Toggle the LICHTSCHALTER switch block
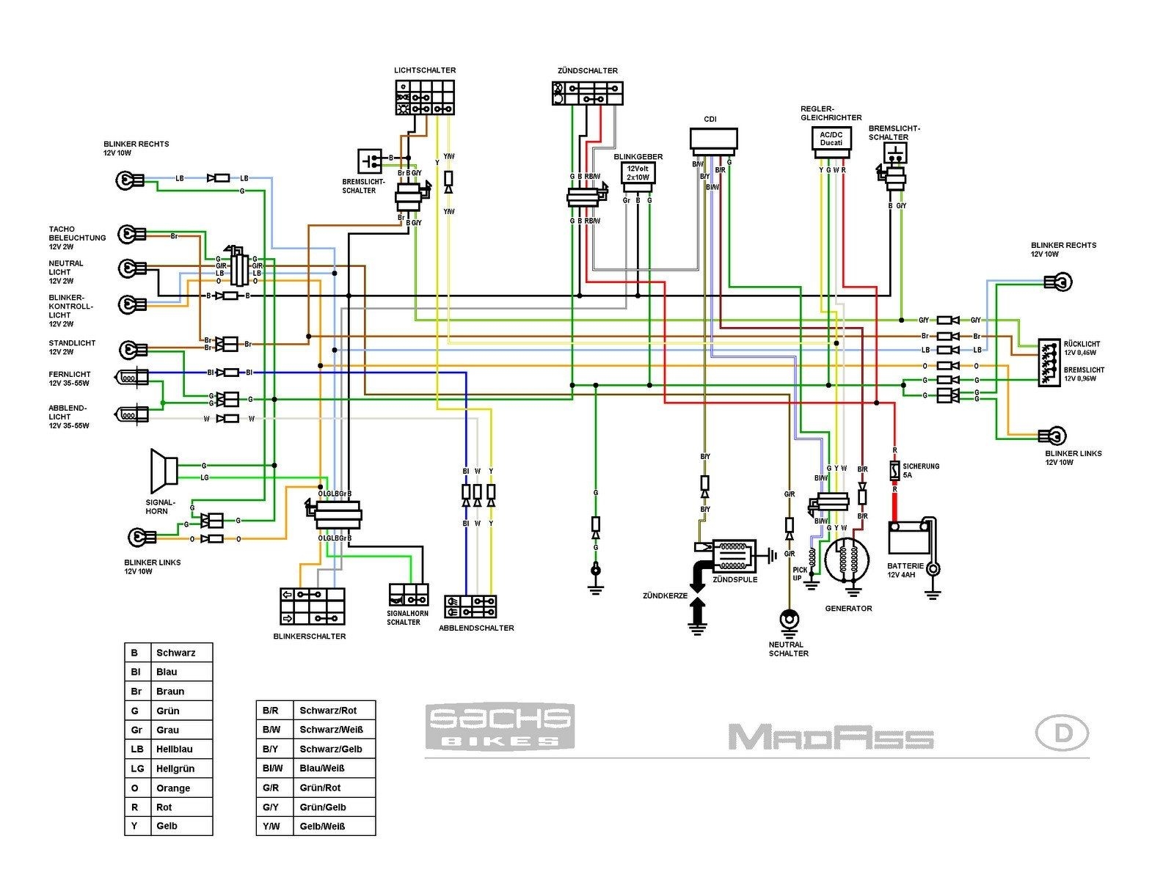Viewport: 1174px width, 880px height. point(423,99)
